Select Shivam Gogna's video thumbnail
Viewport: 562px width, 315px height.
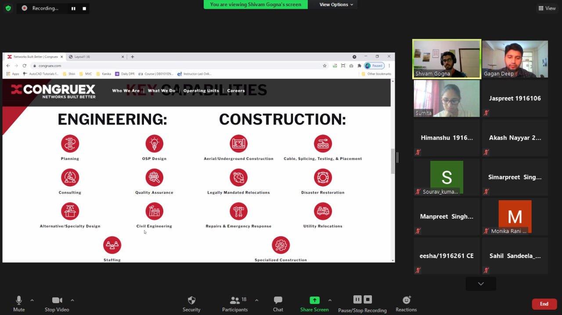pos(447,59)
